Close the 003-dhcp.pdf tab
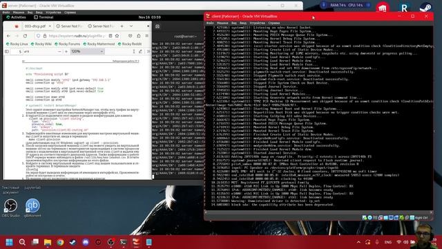 (50, 26)
